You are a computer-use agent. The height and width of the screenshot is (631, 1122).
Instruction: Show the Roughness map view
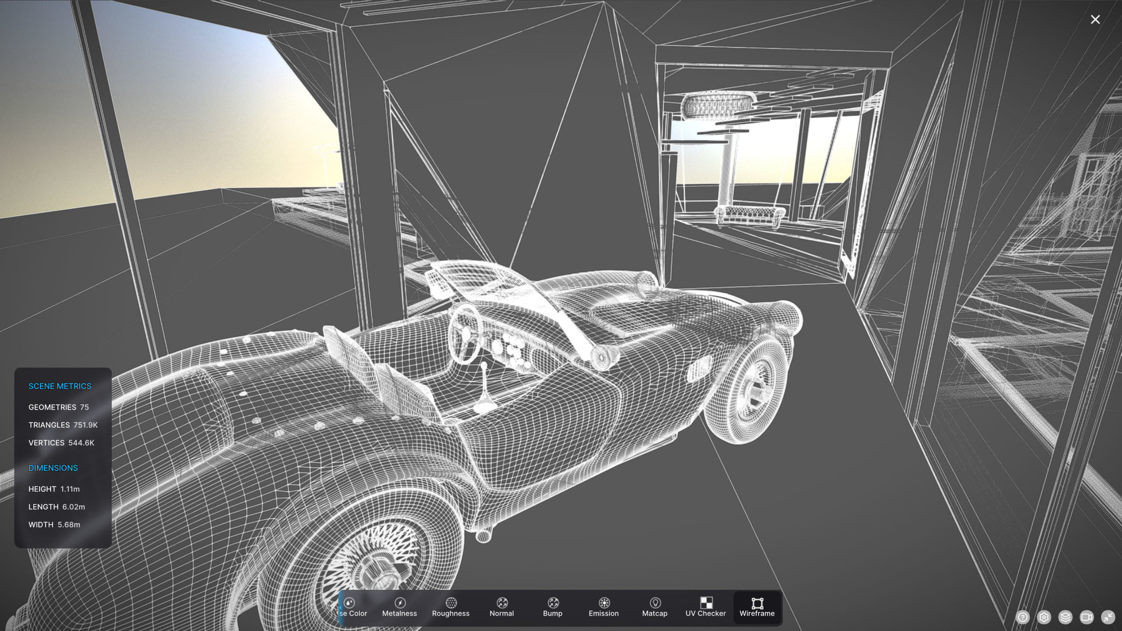451,607
